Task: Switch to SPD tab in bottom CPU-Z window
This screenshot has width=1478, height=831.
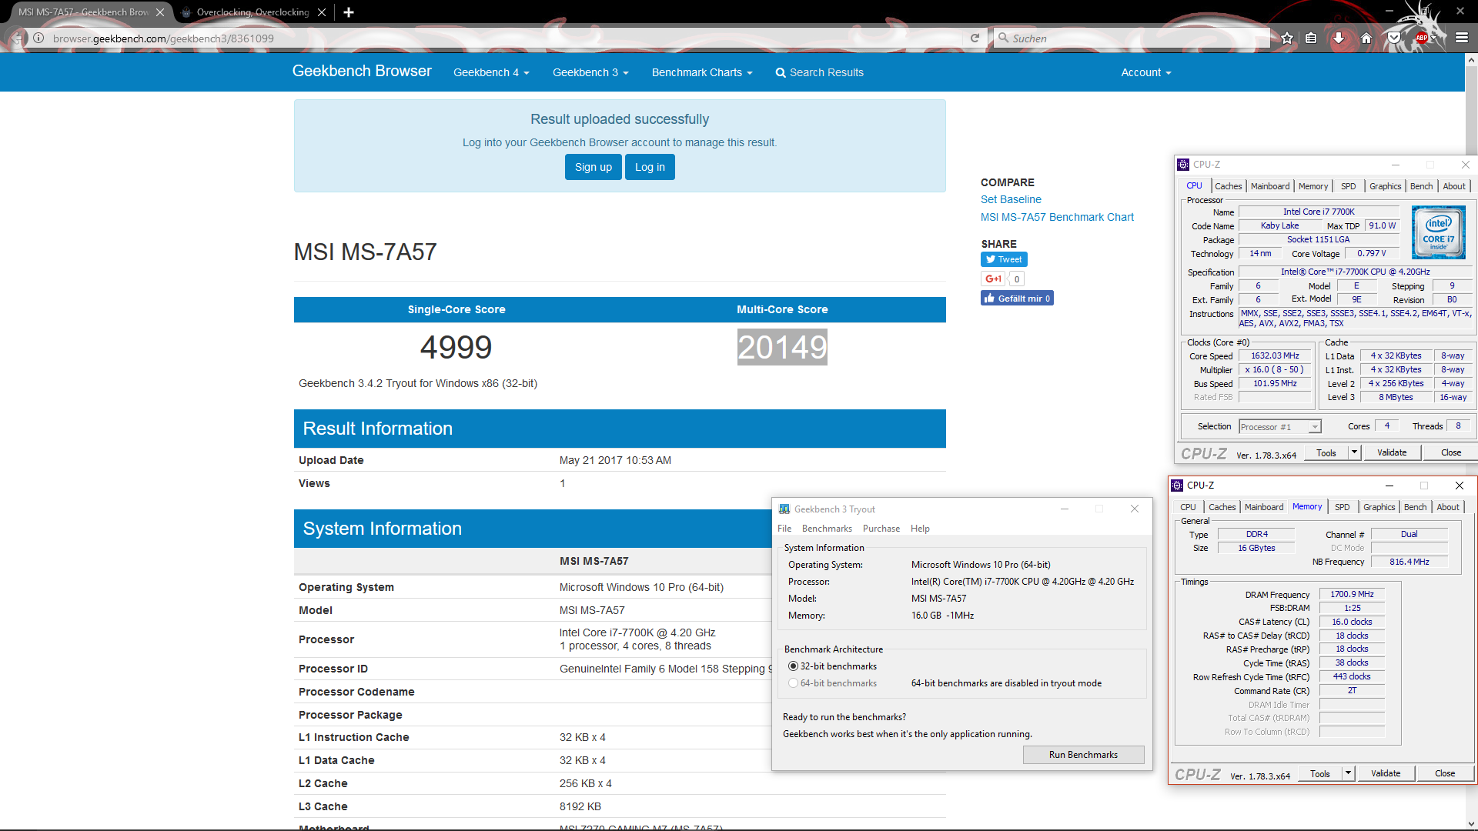Action: [1343, 507]
